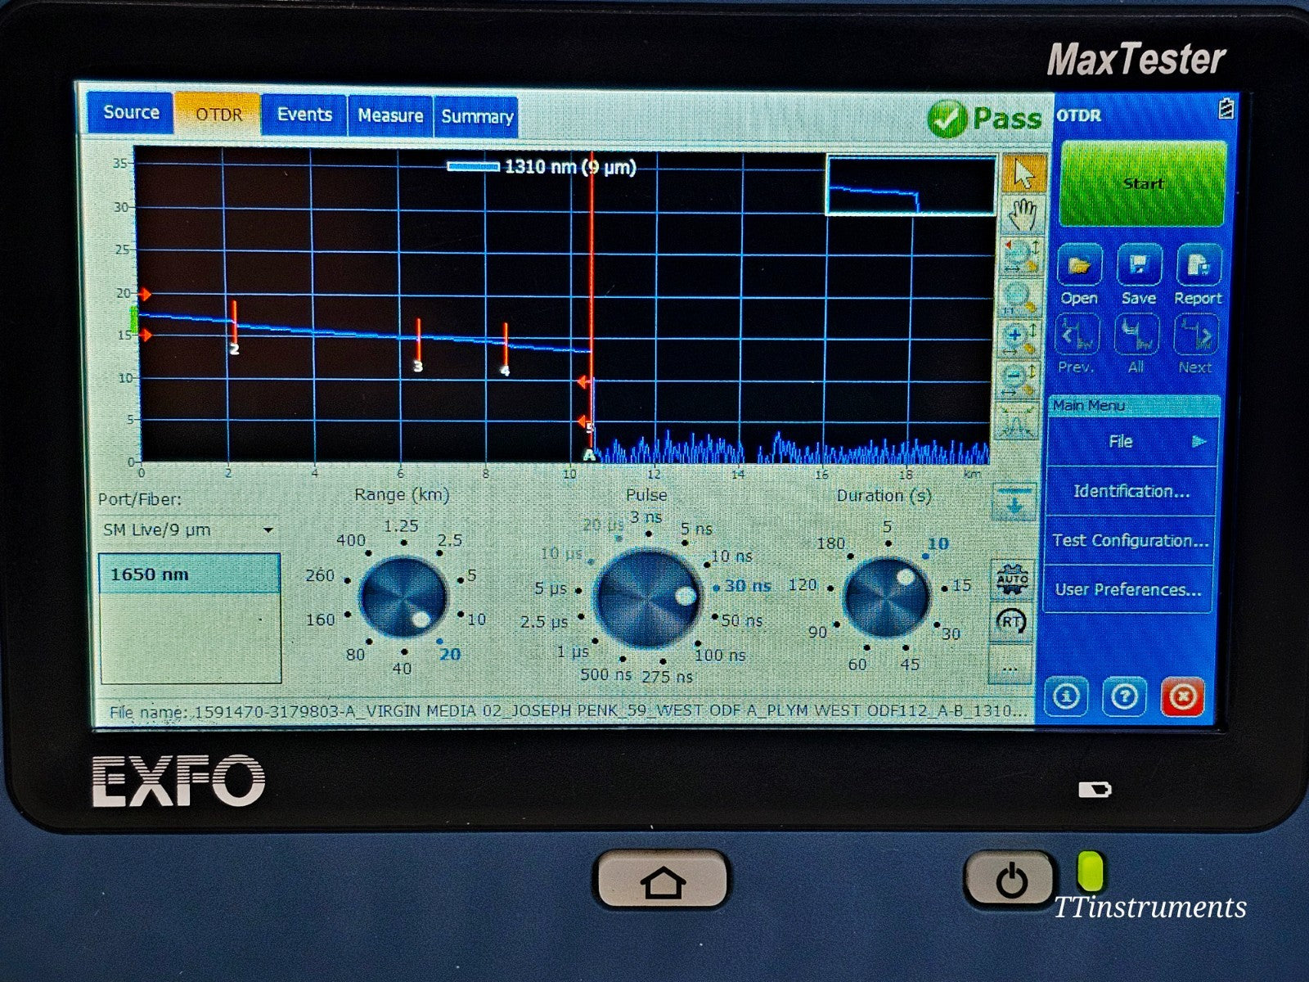Open the Summary tab
The width and height of the screenshot is (1309, 982).
(477, 117)
